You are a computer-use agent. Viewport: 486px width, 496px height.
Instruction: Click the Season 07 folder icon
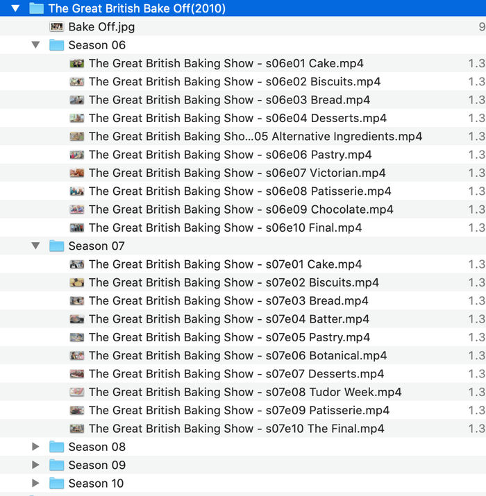57,246
